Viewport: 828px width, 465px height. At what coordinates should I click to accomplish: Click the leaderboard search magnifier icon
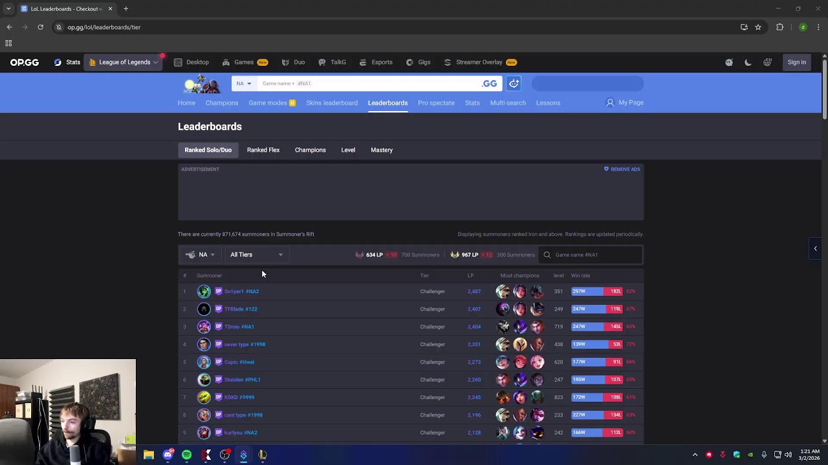coord(547,254)
